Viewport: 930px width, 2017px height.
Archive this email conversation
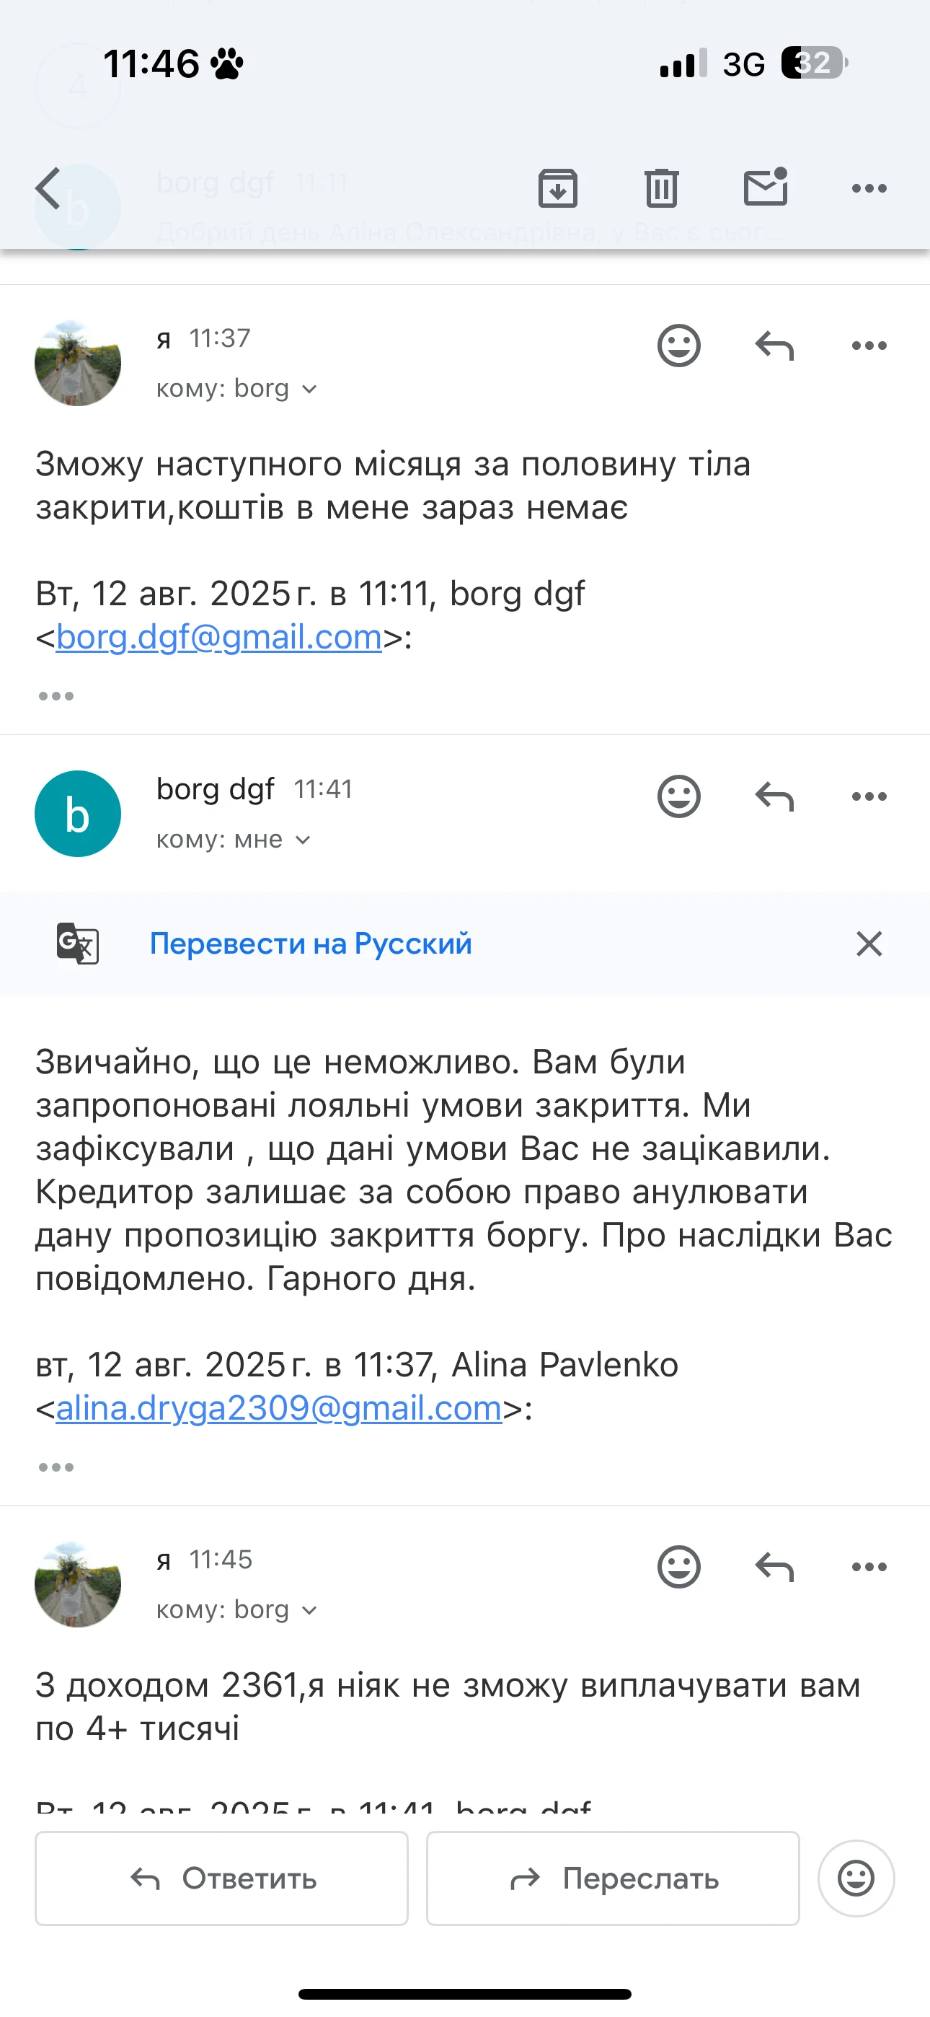[557, 189]
